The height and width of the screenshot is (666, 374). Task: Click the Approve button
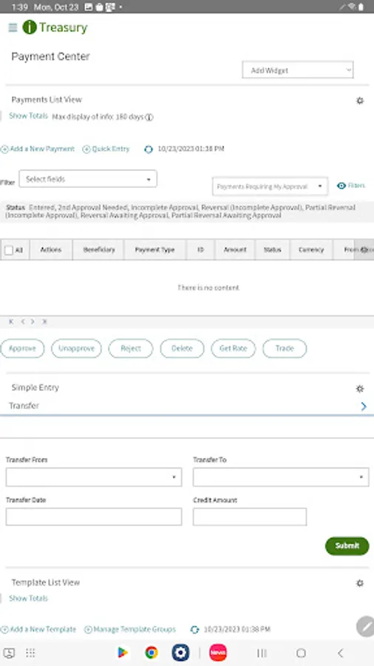[x=22, y=349]
